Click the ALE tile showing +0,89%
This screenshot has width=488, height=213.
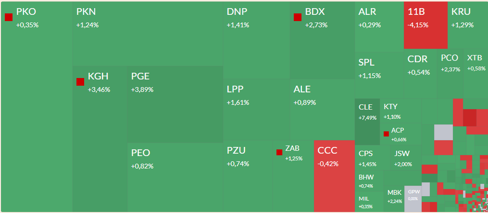[x=322, y=110]
